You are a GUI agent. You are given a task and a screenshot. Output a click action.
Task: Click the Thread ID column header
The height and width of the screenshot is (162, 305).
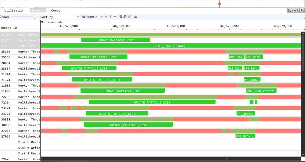(9, 28)
